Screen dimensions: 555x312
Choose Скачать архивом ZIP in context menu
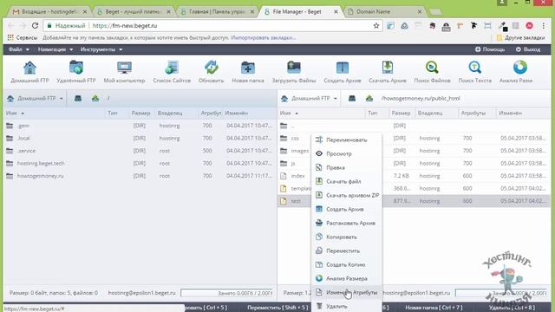[x=347, y=195]
